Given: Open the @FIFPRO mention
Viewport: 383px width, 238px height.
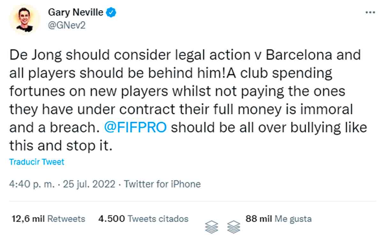Looking at the screenshot, I should click(135, 128).
